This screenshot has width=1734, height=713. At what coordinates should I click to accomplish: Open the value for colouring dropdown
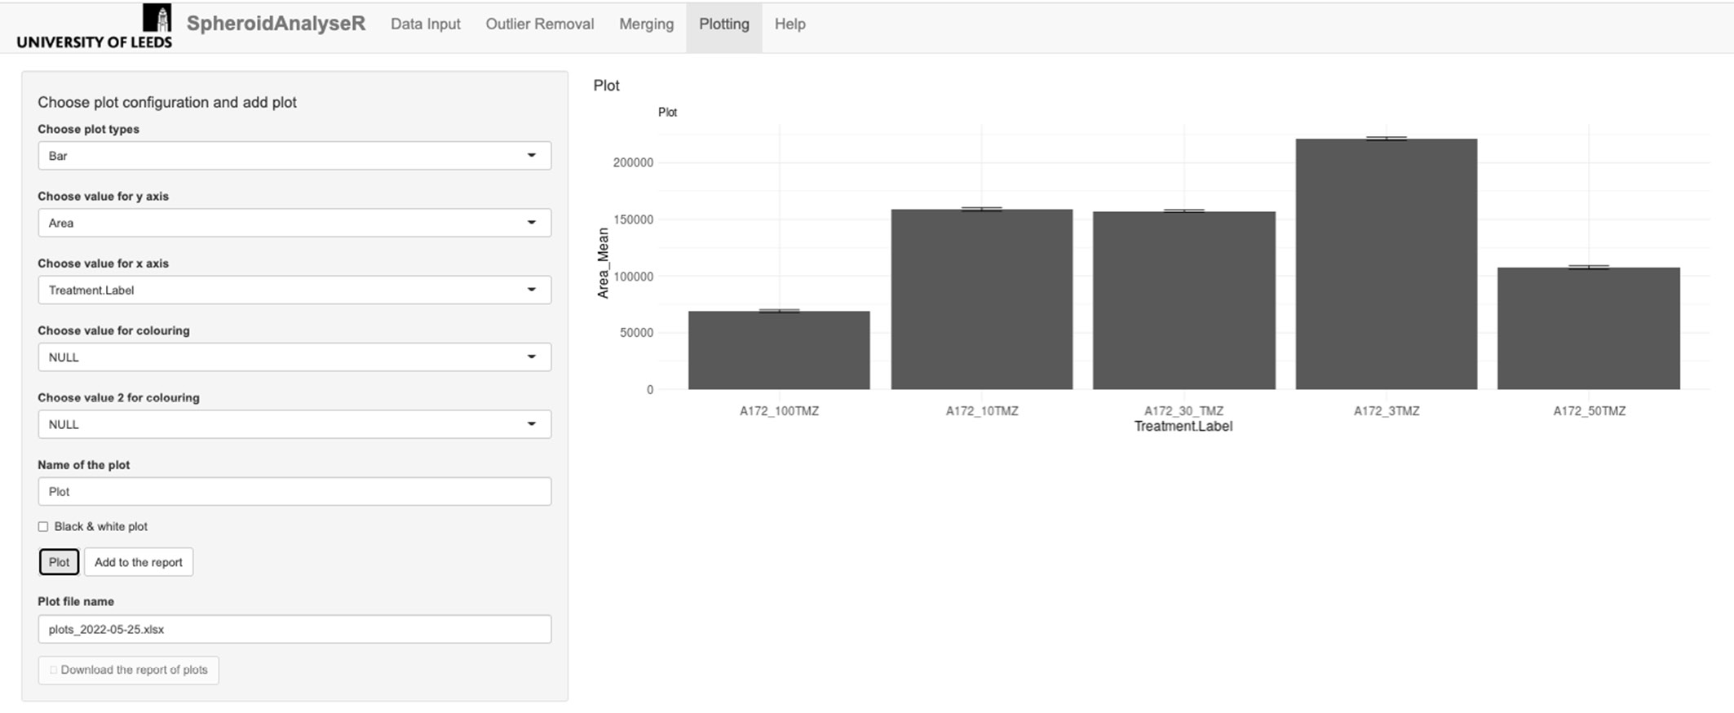(x=294, y=357)
